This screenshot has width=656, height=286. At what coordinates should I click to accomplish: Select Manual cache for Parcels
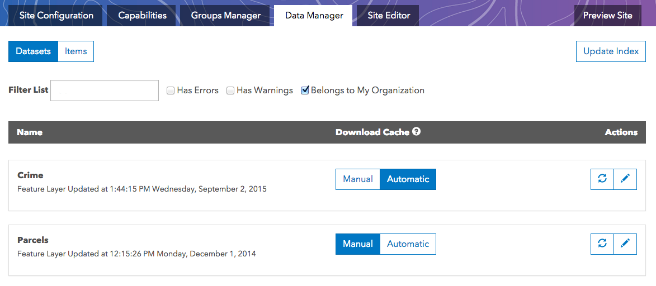click(358, 244)
